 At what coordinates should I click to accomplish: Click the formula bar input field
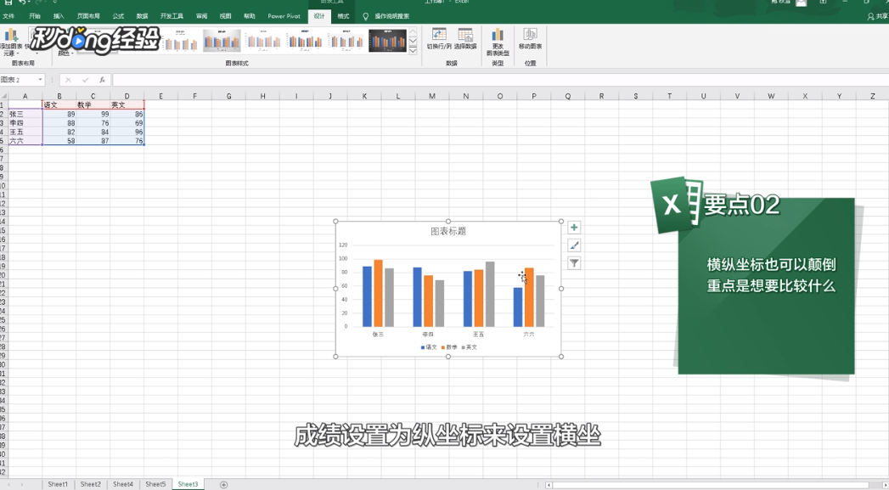499,80
